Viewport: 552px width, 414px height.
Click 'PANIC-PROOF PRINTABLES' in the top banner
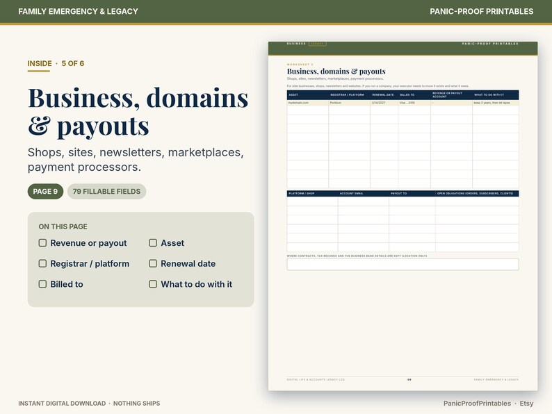click(481, 11)
